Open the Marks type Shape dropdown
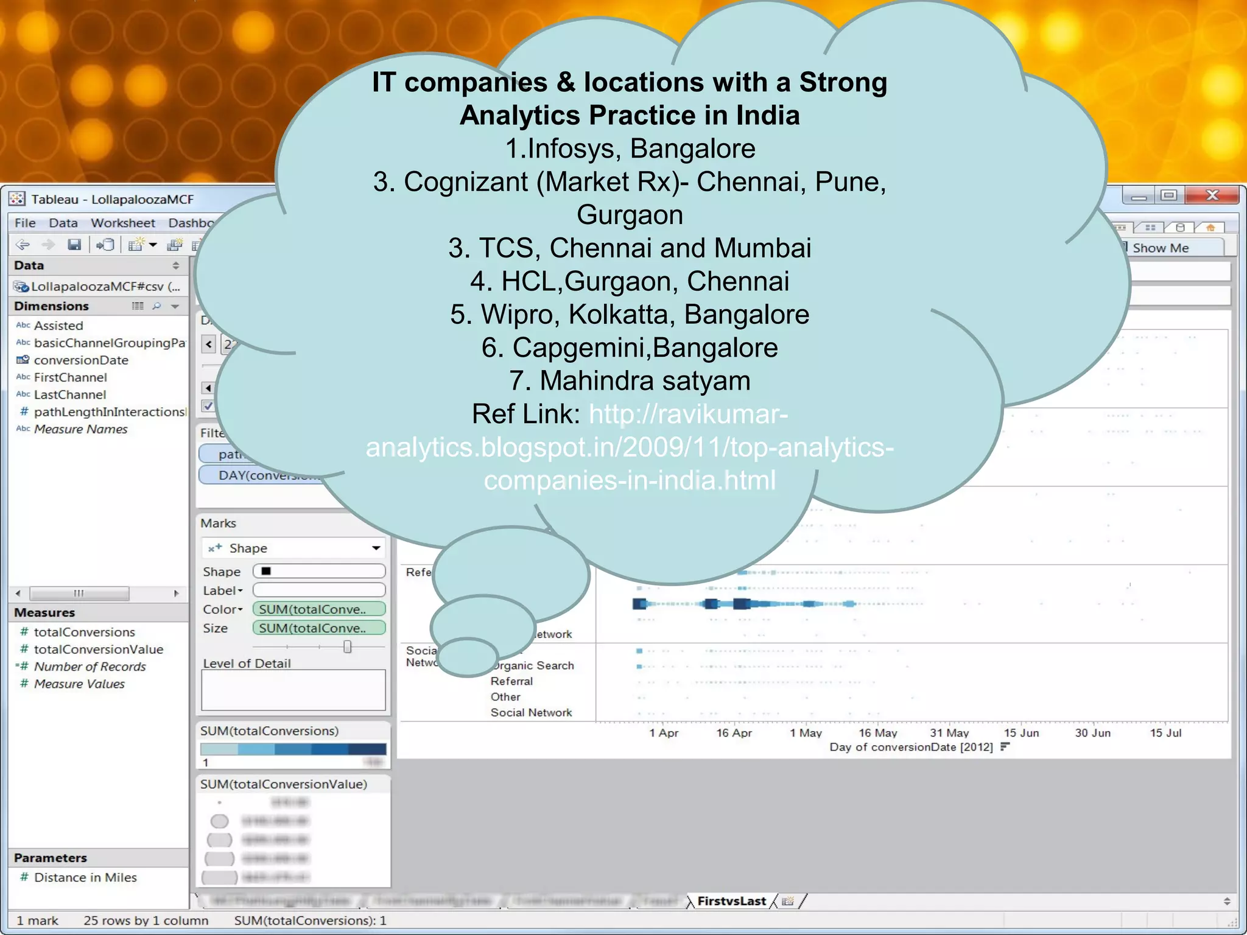The width and height of the screenshot is (1247, 935). click(x=376, y=548)
